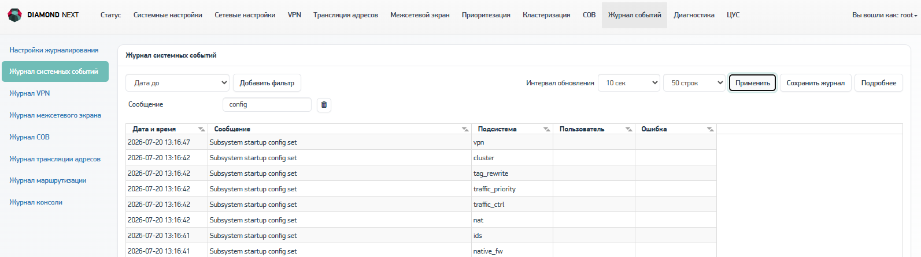This screenshot has height=257, width=921.
Task: Click the Добавить фильтр button
Action: pyautogui.click(x=267, y=83)
